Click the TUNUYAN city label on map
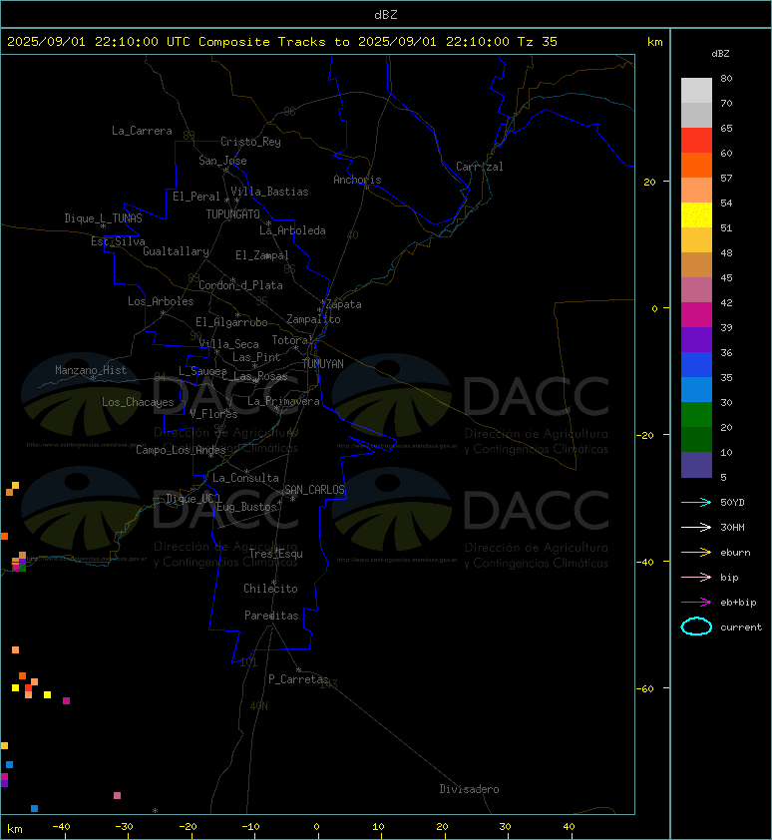The width and height of the screenshot is (772, 840). [x=323, y=364]
